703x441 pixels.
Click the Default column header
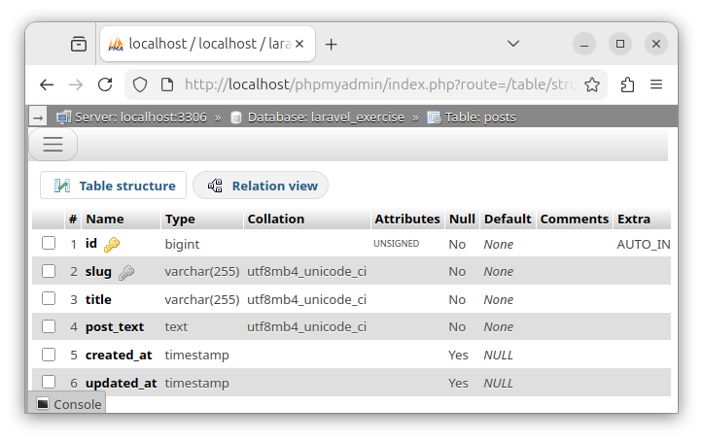508,219
